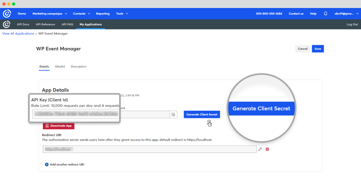
Task: Switch to the Details tab
Action: tap(44, 66)
